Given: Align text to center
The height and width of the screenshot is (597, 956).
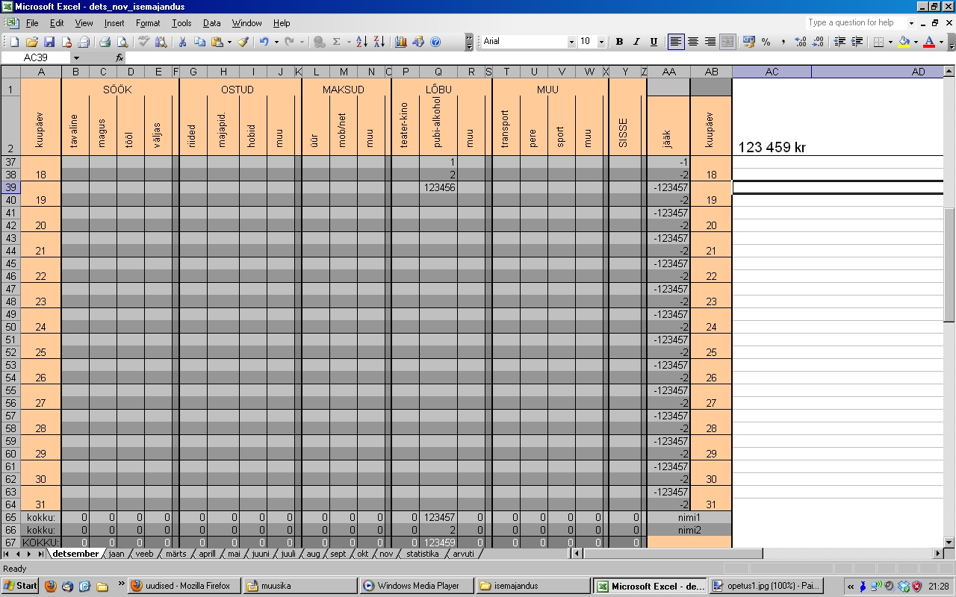Looking at the screenshot, I should coord(693,42).
